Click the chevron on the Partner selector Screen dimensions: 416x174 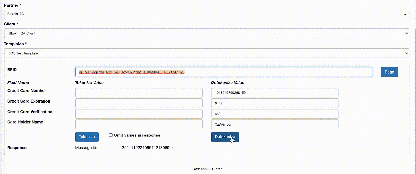click(x=405, y=14)
